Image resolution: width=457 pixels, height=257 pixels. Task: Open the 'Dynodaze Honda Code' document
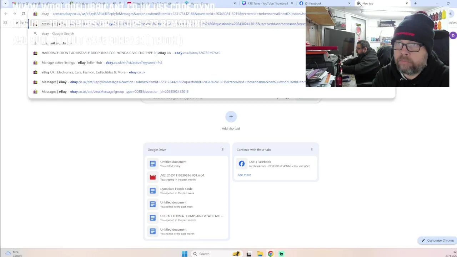pyautogui.click(x=186, y=191)
